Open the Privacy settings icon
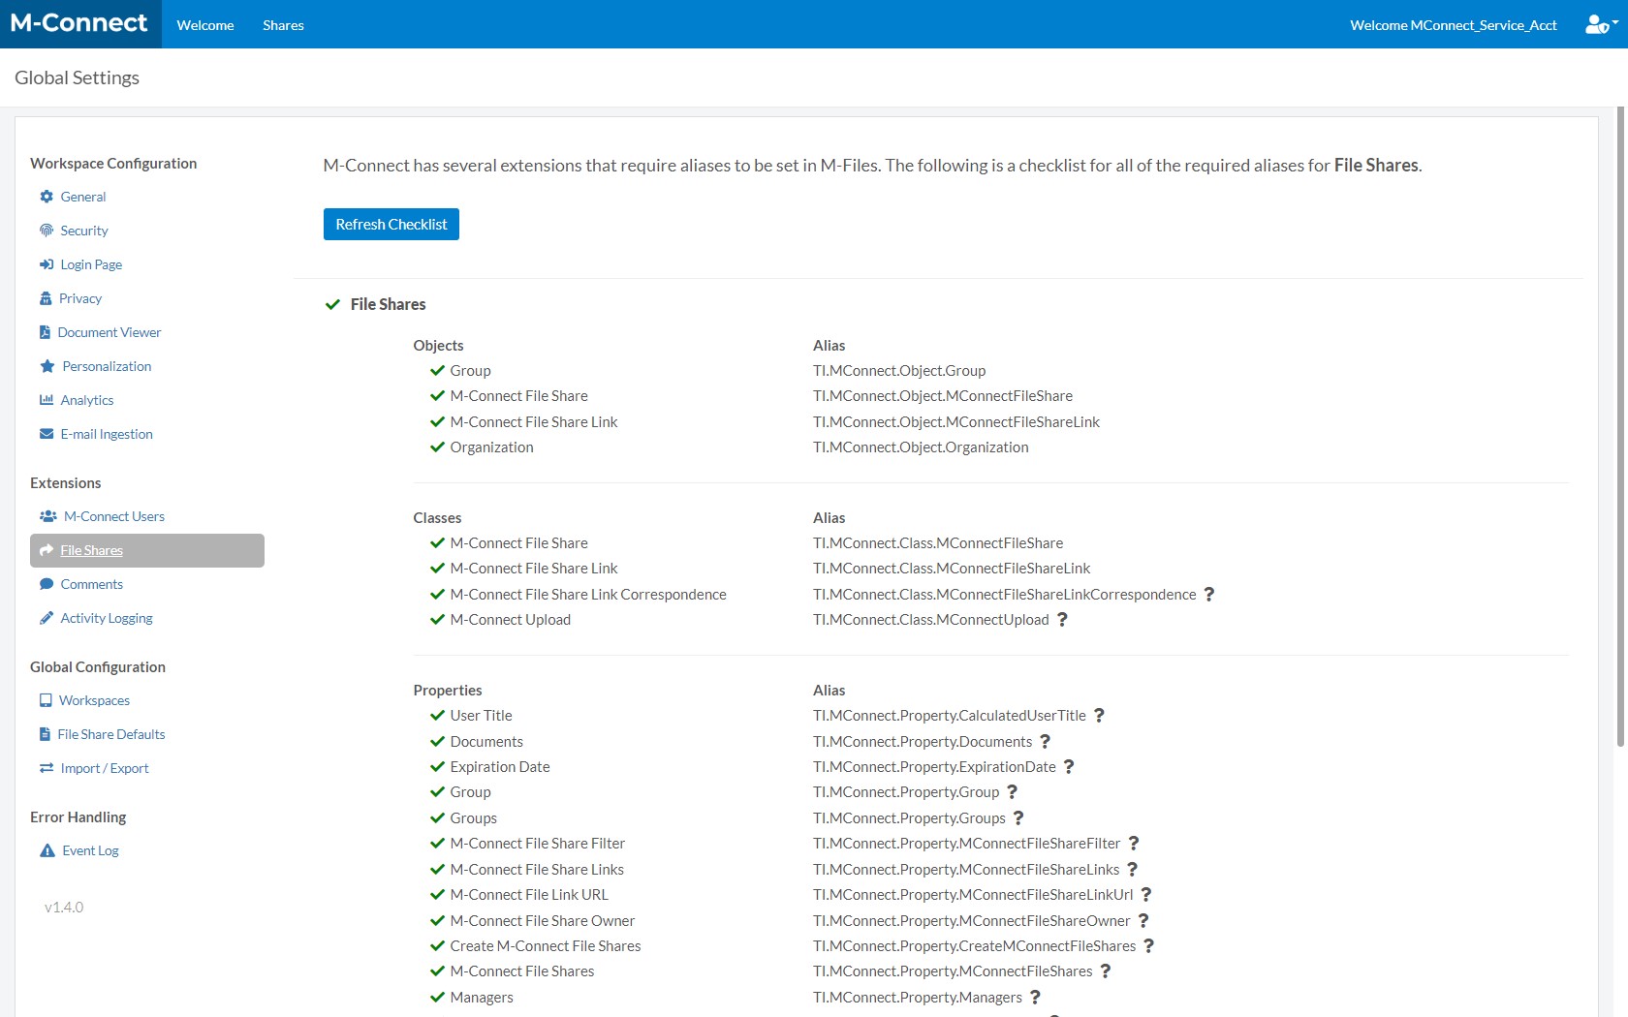Screen dimensions: 1628x1017 [x=46, y=298]
